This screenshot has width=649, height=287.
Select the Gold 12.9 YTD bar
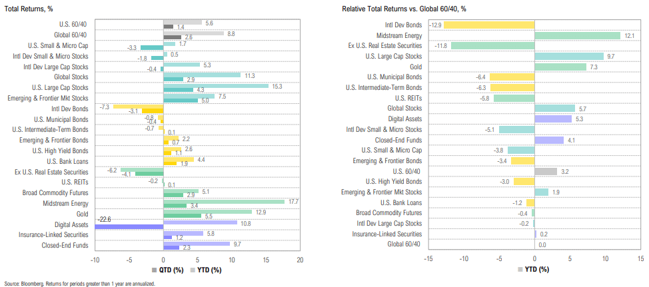(x=208, y=212)
